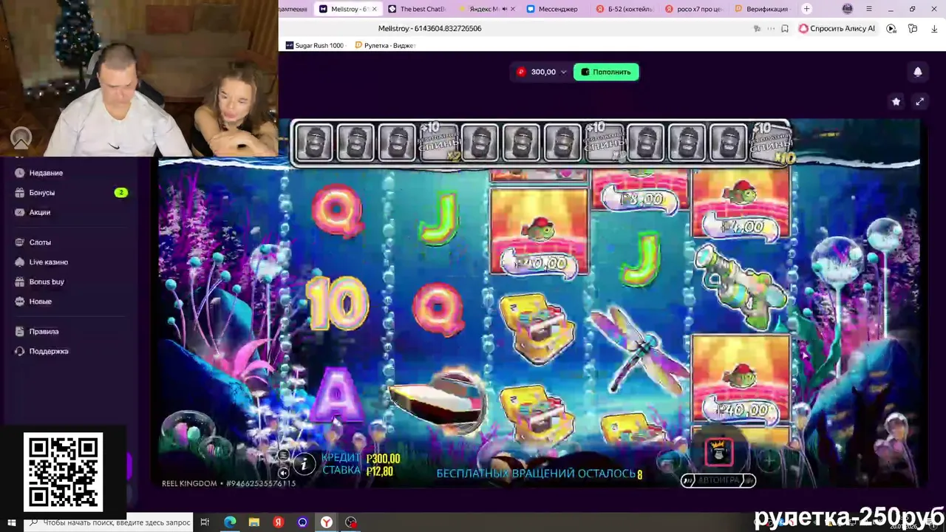Viewport: 946px width, 532px height.
Task: Open the Yandex browser menu
Action: 868,9
